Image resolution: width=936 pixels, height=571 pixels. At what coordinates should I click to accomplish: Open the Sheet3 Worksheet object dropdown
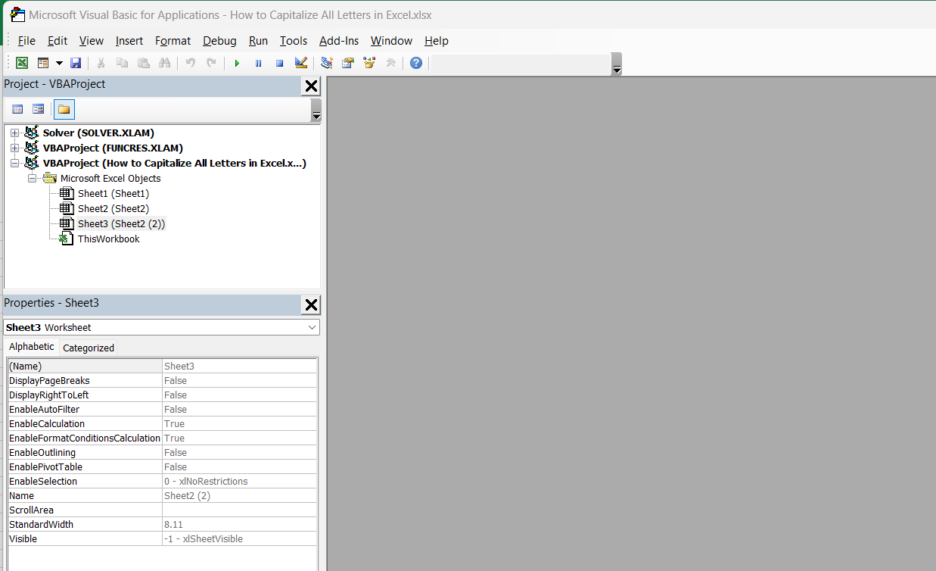[x=313, y=328]
